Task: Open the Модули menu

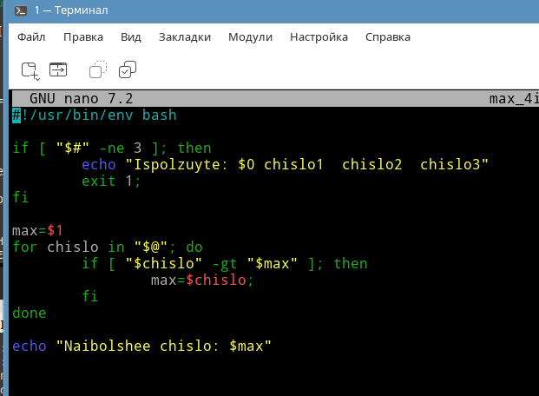Action: pyautogui.click(x=250, y=37)
